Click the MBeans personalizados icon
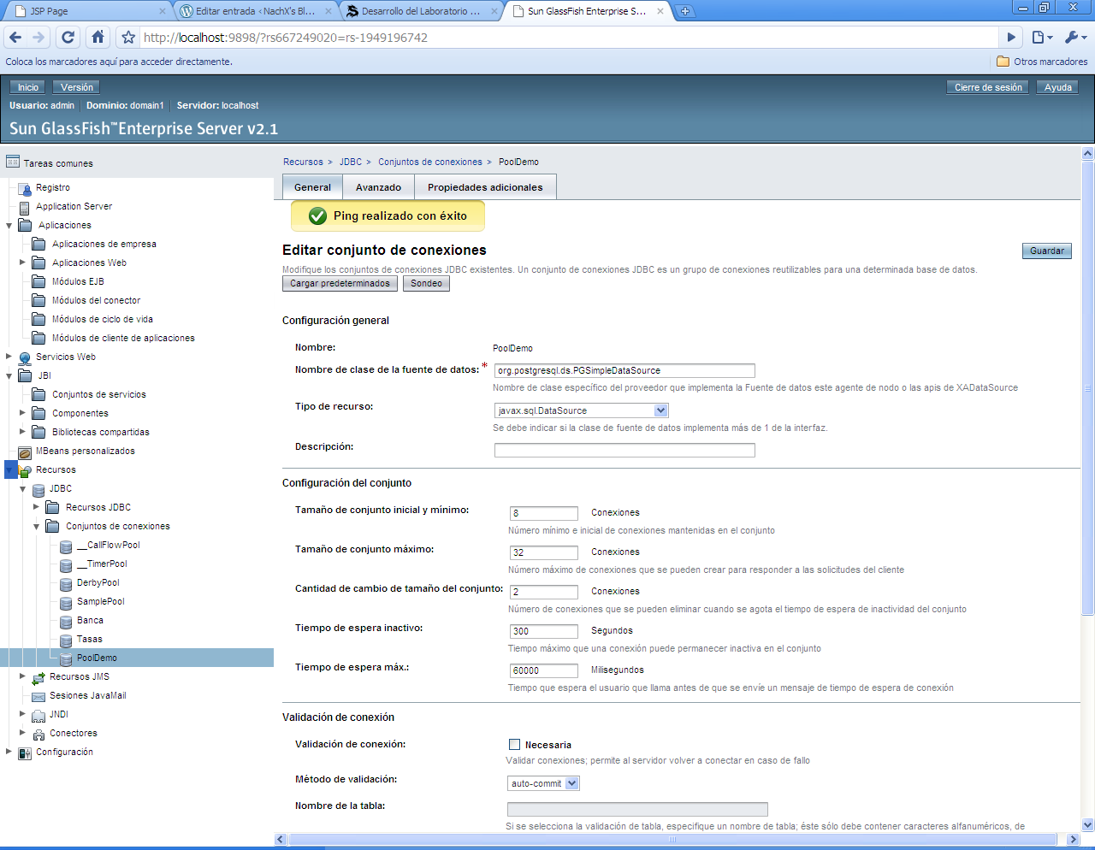This screenshot has height=850, width=1095. [25, 452]
